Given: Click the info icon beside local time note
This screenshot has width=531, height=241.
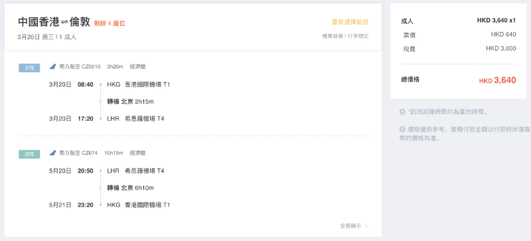Looking at the screenshot, I should click(x=402, y=112).
